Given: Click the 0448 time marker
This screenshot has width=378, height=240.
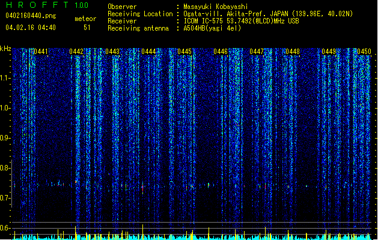Looking at the screenshot, I should pyautogui.click(x=293, y=52).
